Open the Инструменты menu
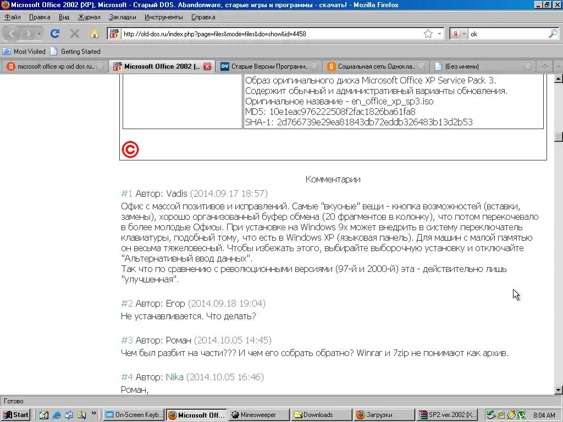The height and width of the screenshot is (422, 563). coord(163,17)
